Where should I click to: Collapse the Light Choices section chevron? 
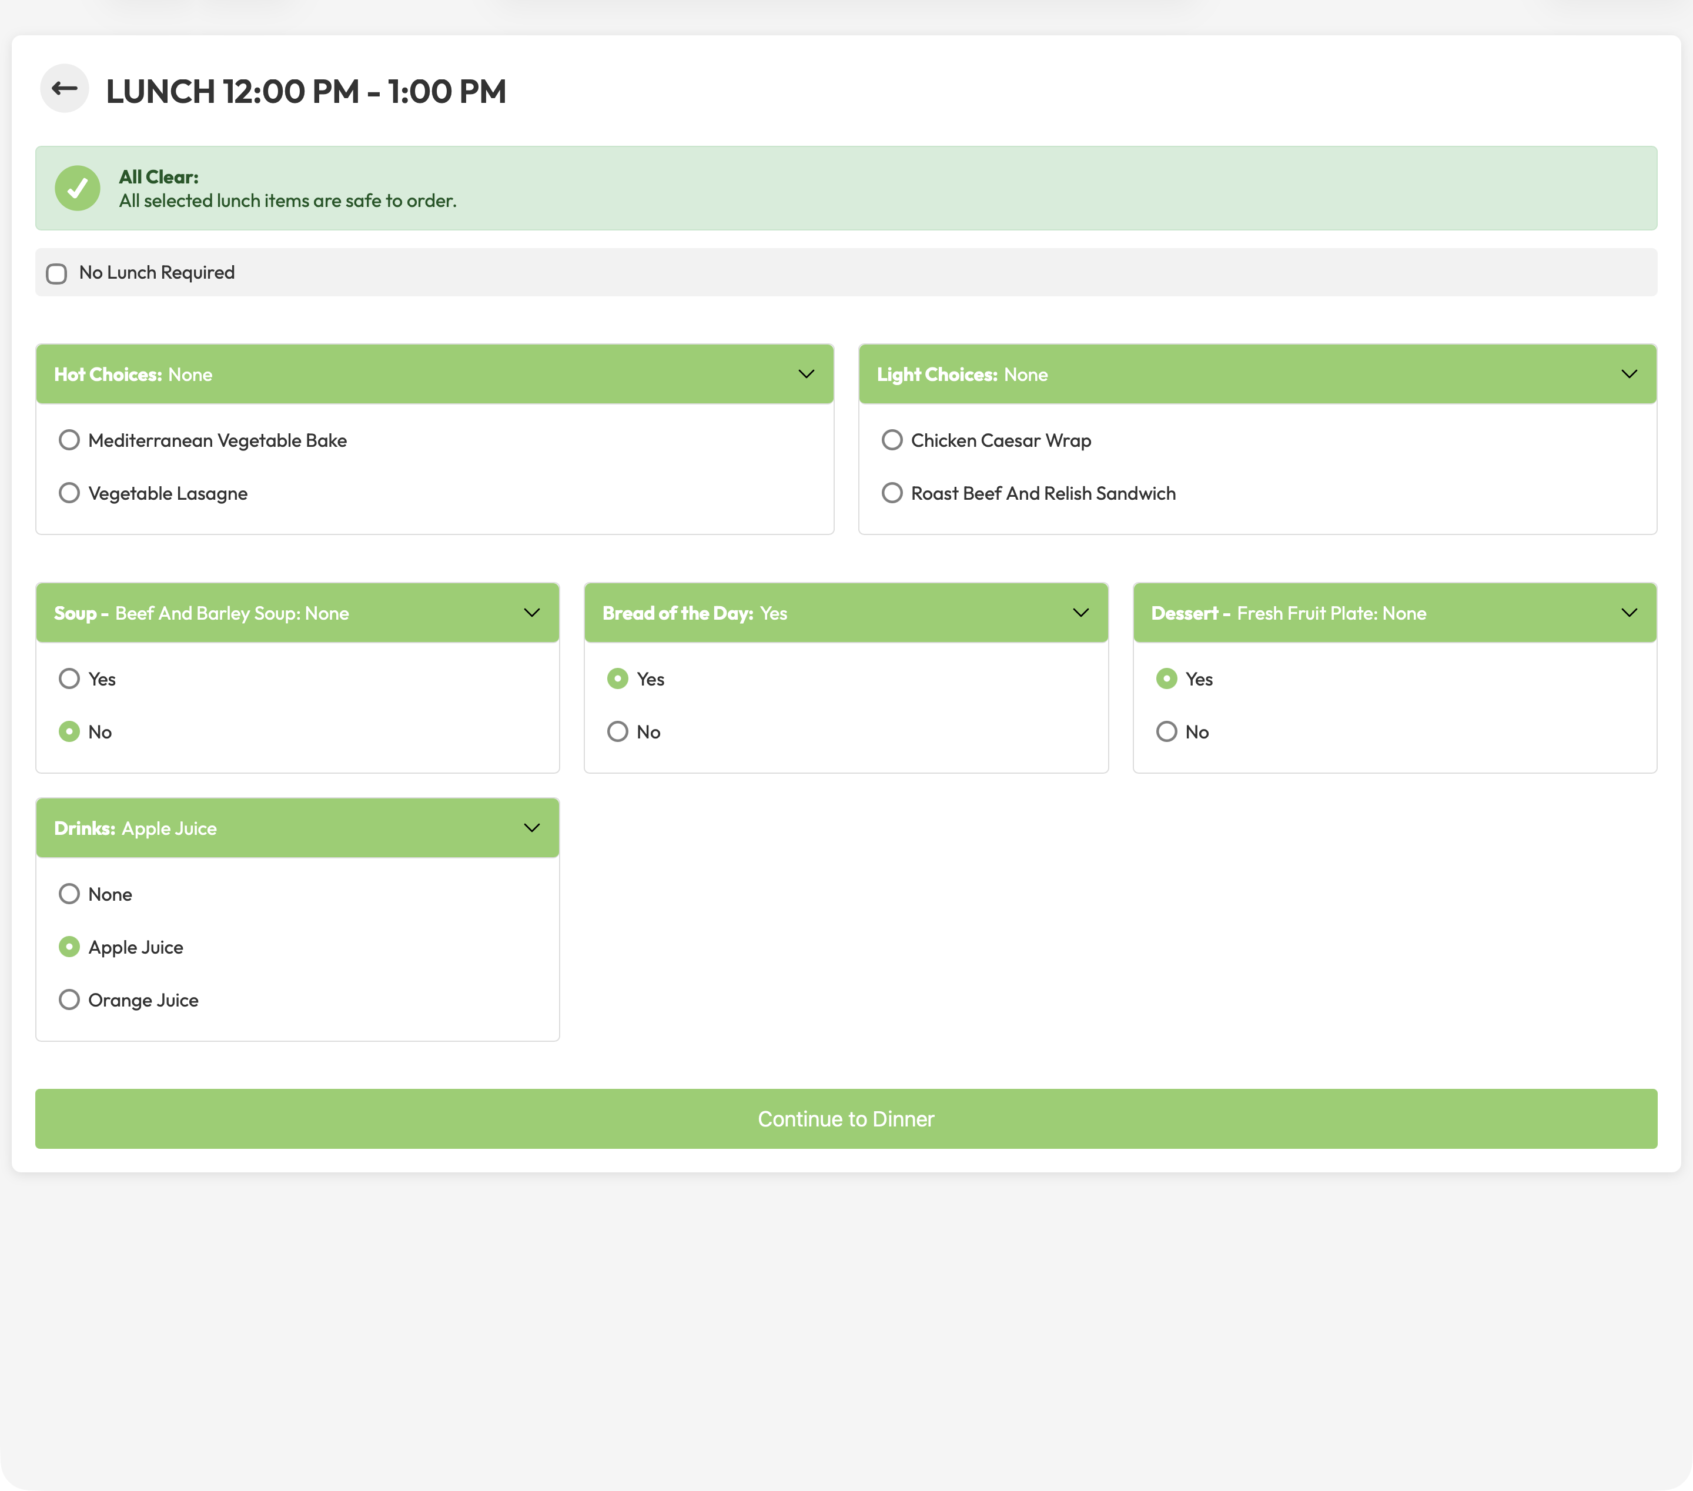pyautogui.click(x=1628, y=375)
